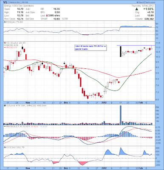The image size is (164, 170).
Task: Click the NYSE exchange label
Action: pos(25,3)
